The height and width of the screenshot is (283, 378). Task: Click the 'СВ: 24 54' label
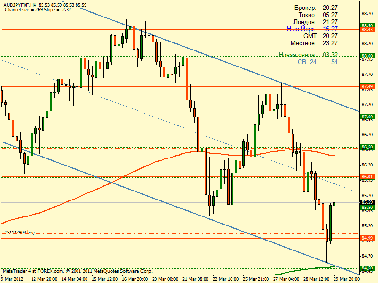coord(318,62)
